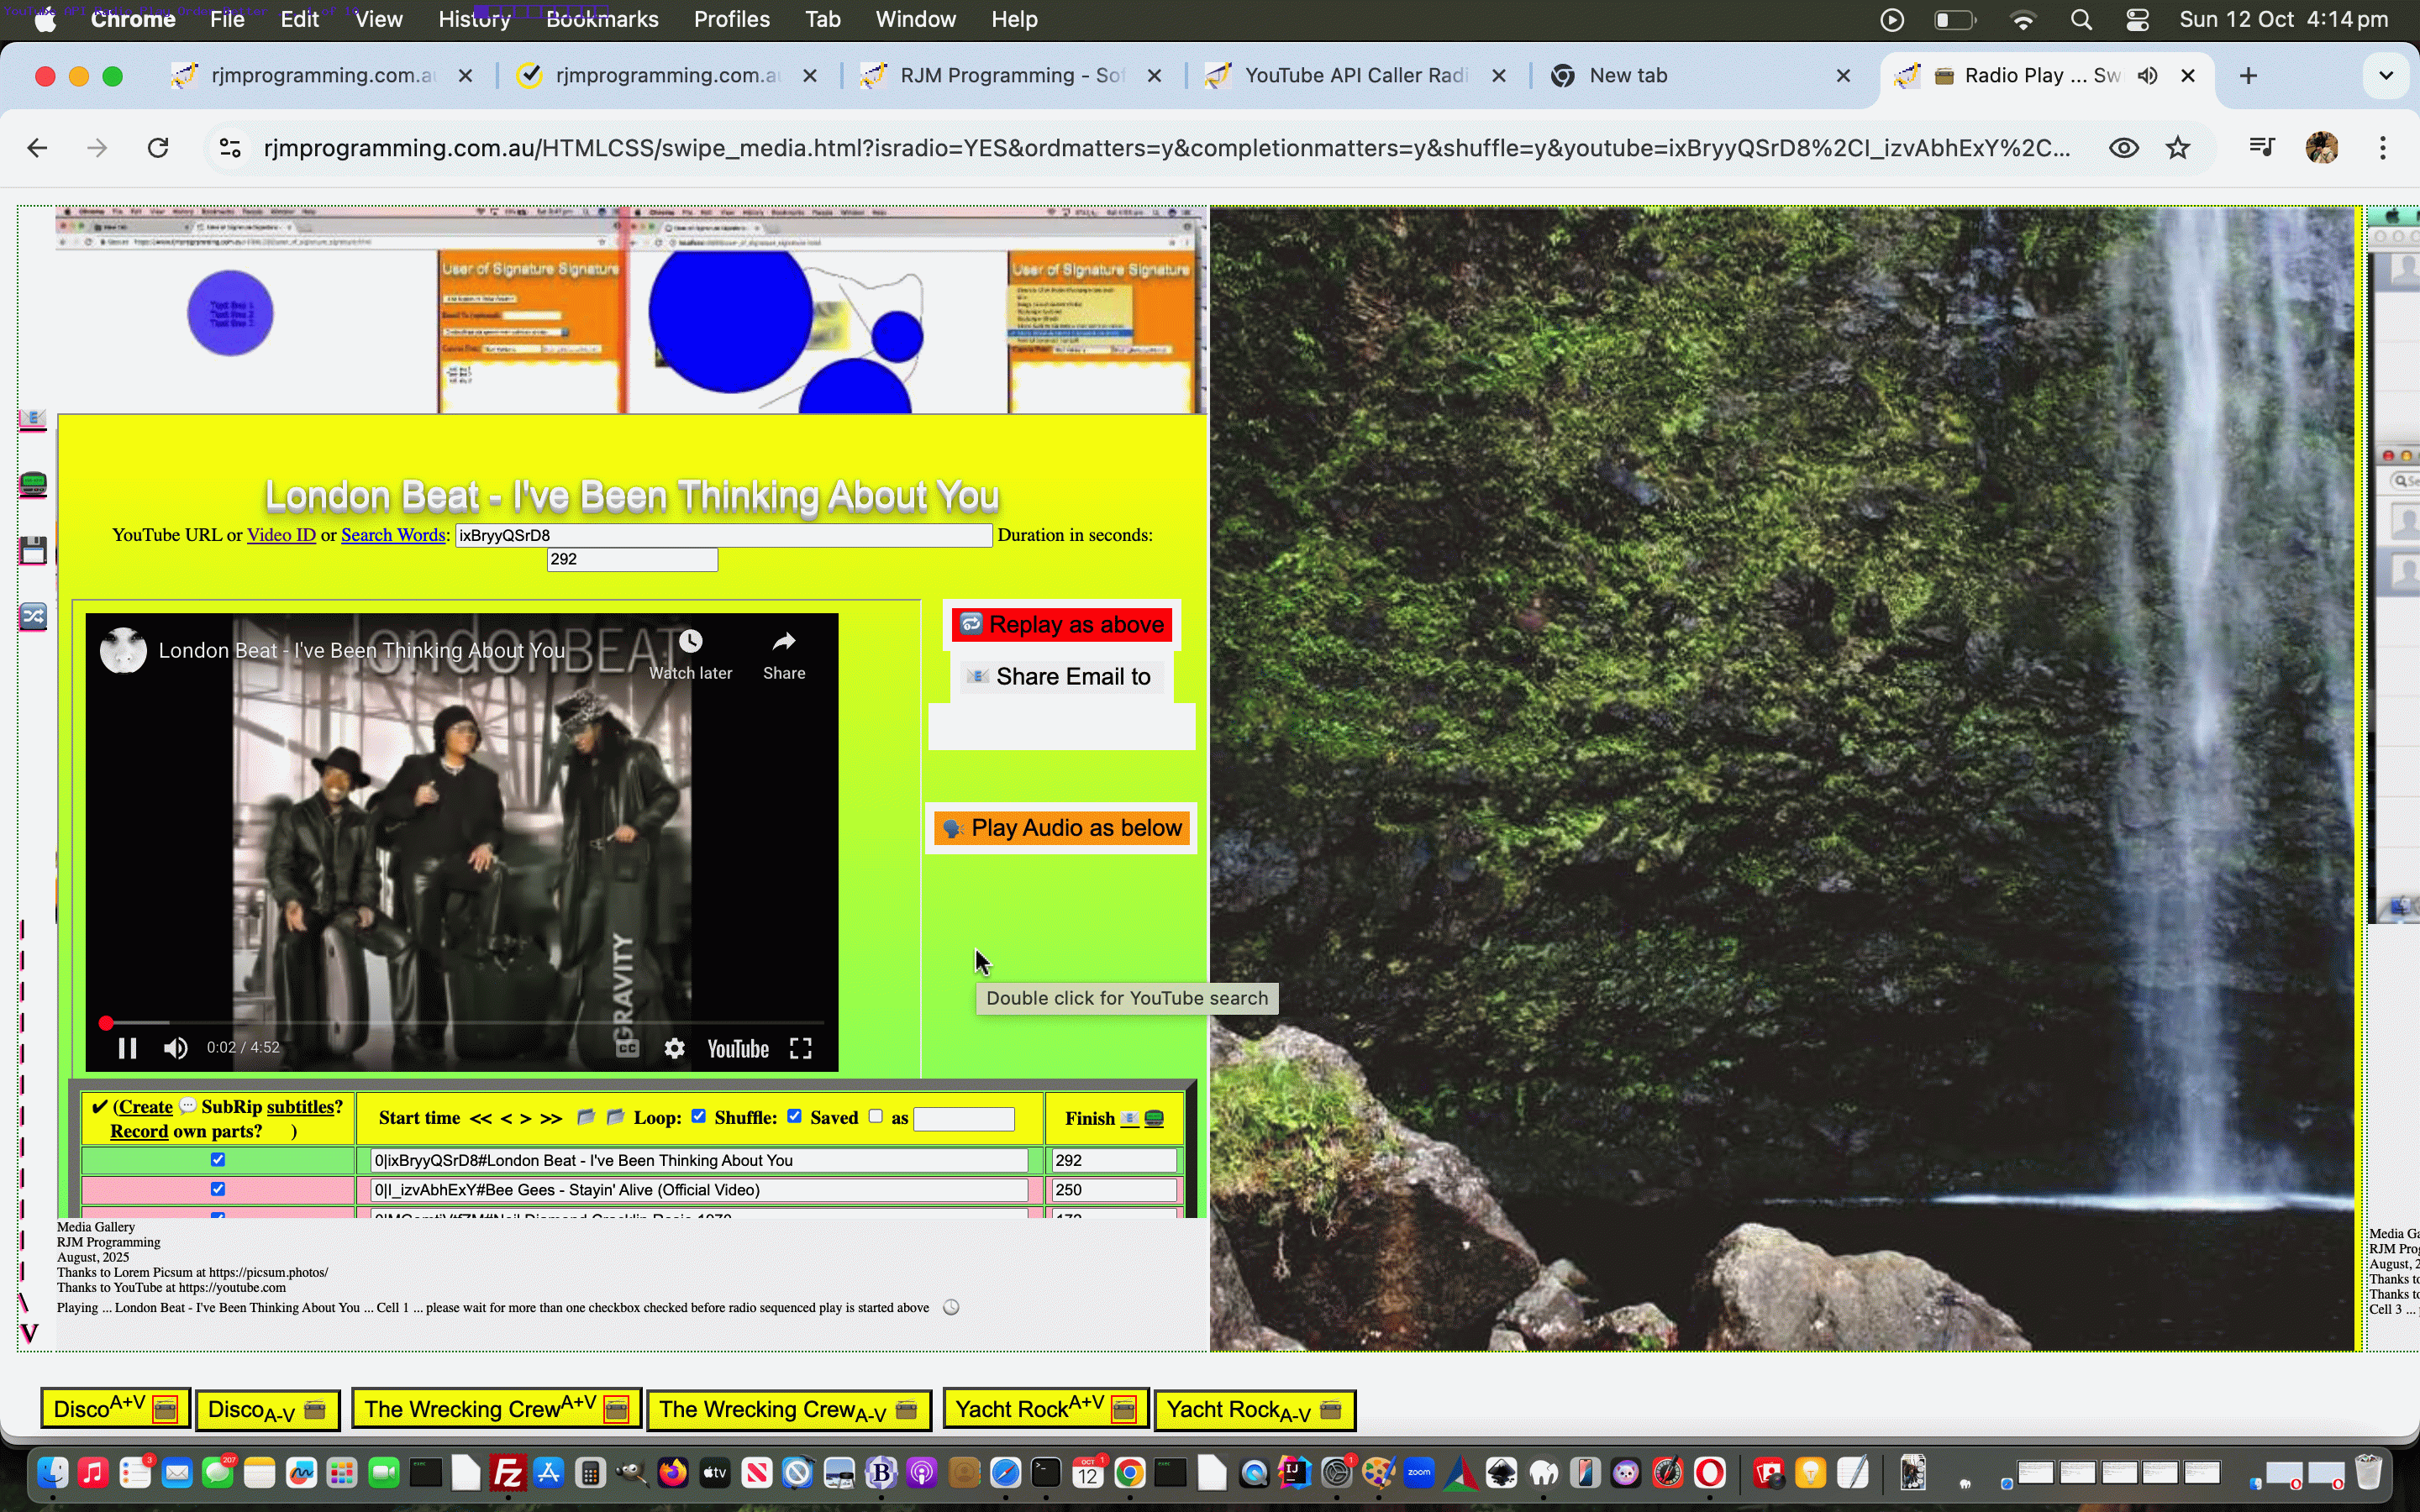
Task: Open YouTube player settings gear
Action: point(675,1048)
